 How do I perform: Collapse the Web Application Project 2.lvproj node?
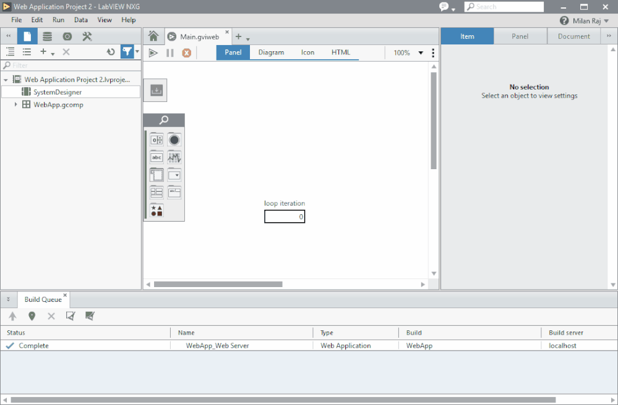6,80
